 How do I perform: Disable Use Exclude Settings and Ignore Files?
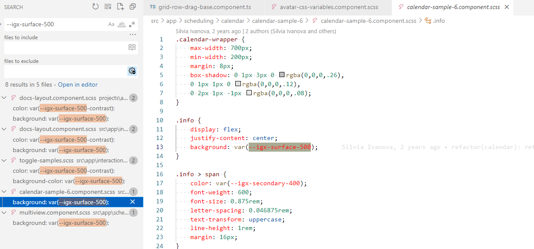click(x=132, y=70)
